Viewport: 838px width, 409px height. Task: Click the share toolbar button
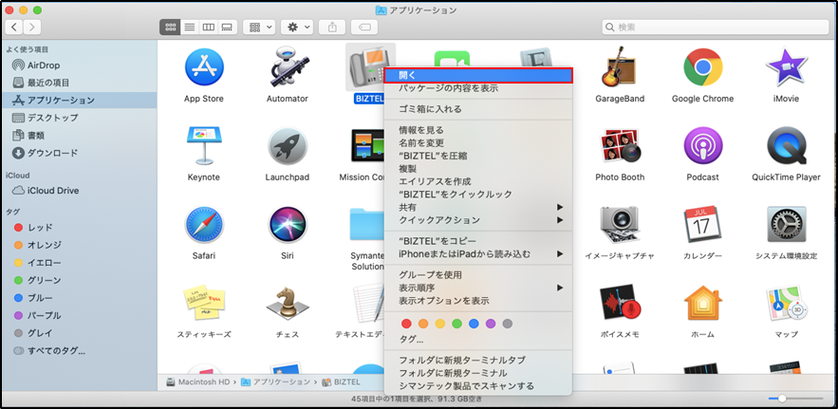[332, 28]
